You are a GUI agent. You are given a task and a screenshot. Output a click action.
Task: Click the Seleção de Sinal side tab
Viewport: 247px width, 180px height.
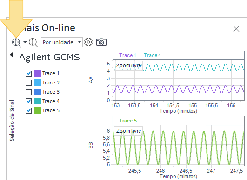(x=12, y=120)
